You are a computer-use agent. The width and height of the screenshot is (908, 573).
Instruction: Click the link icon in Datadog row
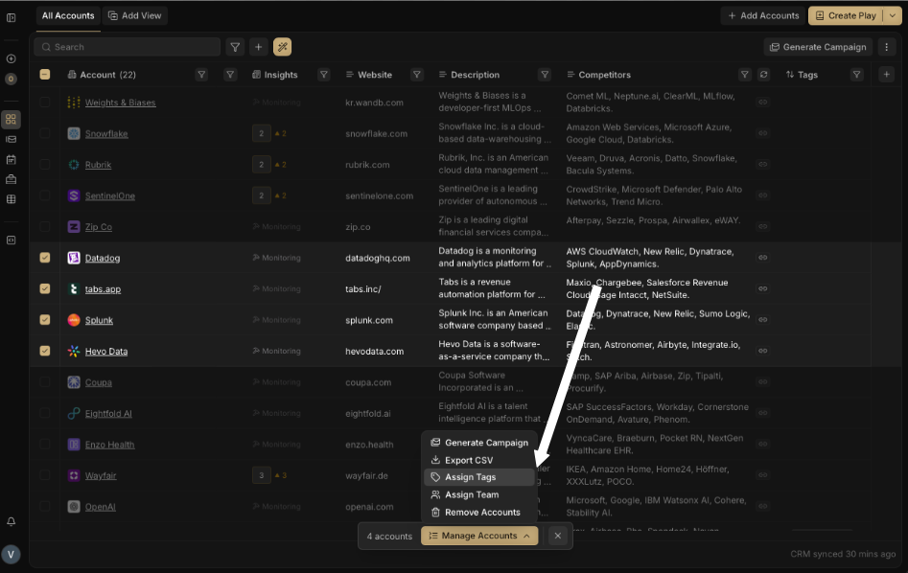(x=763, y=258)
